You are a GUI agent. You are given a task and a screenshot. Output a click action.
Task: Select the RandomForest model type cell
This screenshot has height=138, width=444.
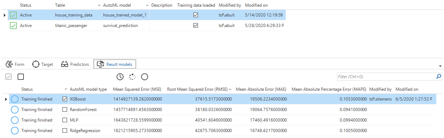pyautogui.click(x=83, y=110)
